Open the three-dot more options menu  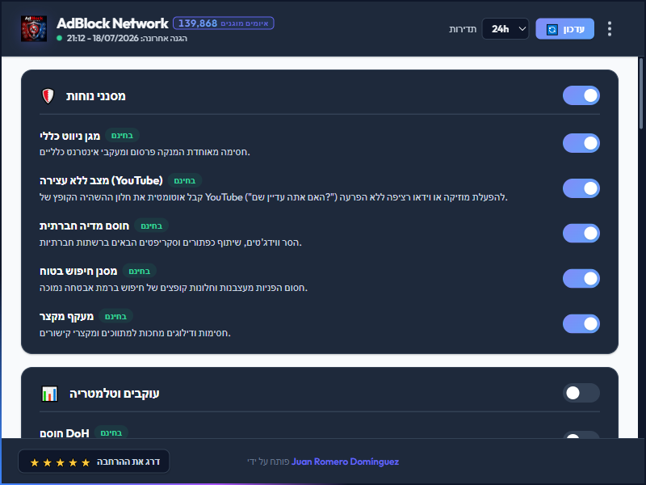point(610,29)
